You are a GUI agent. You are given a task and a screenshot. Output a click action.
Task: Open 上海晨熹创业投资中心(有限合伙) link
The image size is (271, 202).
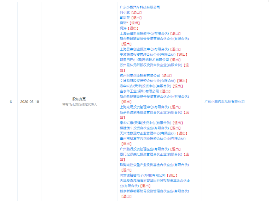(144, 49)
